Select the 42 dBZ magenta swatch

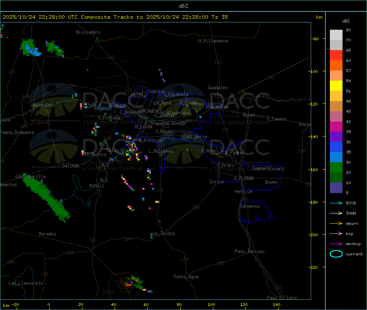(336, 126)
